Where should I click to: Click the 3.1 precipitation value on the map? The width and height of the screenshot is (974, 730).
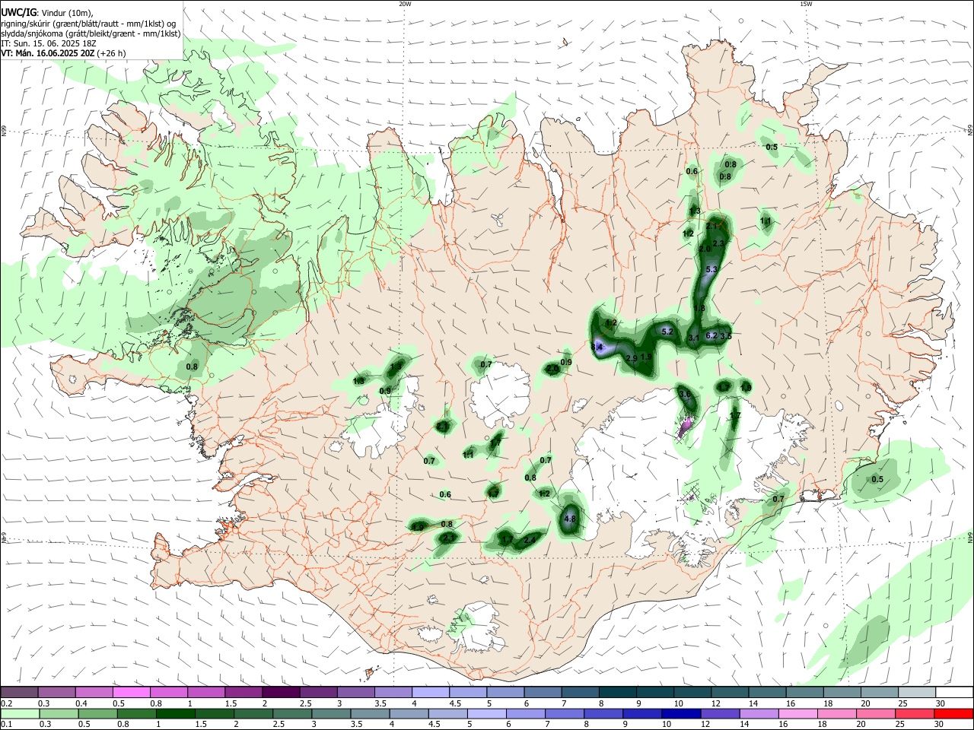(693, 338)
